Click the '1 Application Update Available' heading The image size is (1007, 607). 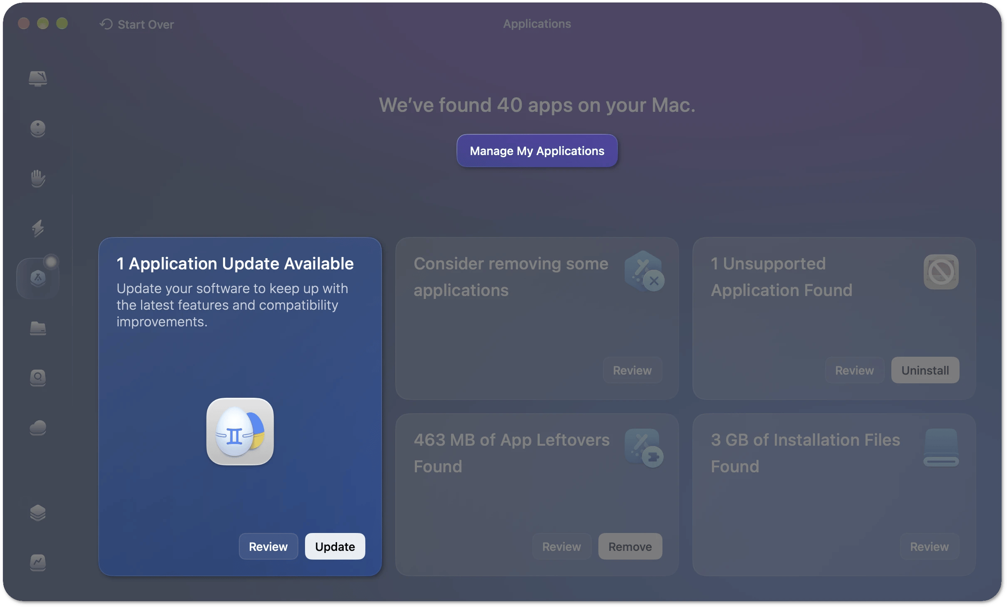pos(235,264)
